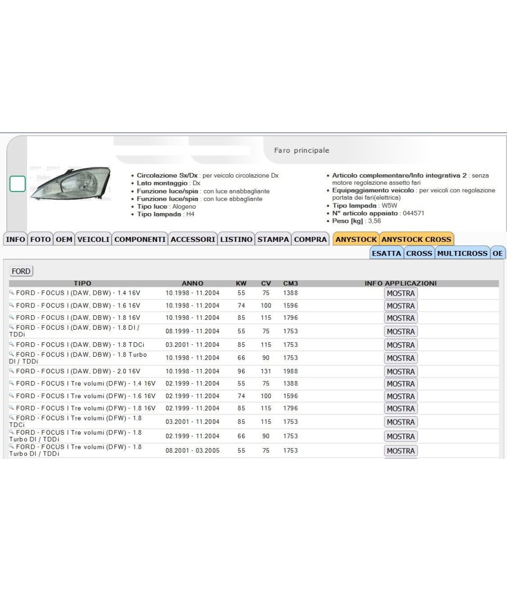Click MOSTRA for FOCUS I (DAW, DBW) 1.6 16V

pyautogui.click(x=401, y=306)
